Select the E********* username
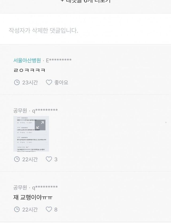171x223 pixels. click(59, 60)
